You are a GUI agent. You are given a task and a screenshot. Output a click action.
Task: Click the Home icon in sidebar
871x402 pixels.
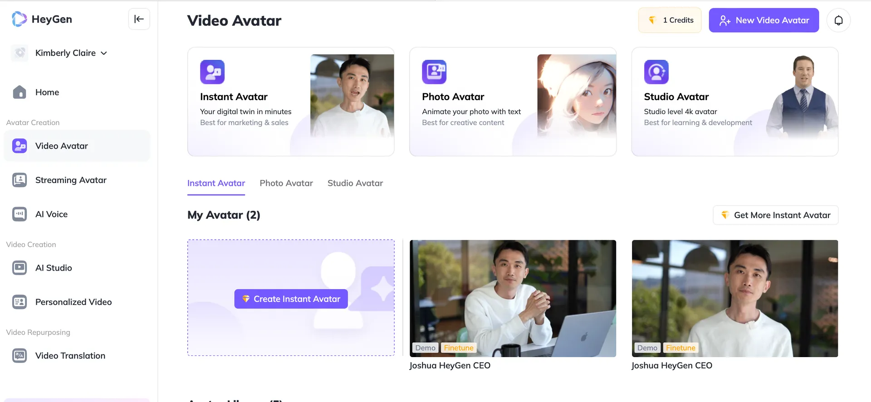pos(20,92)
